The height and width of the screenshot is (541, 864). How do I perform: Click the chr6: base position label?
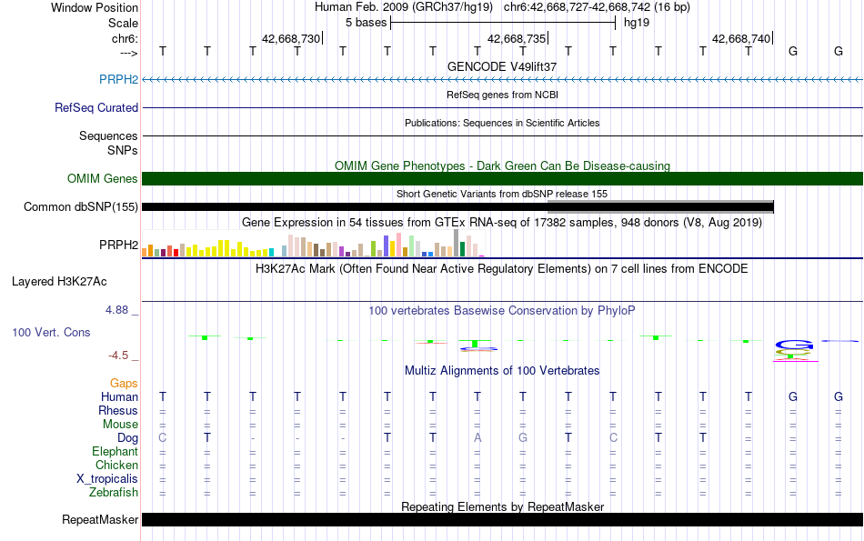coord(125,38)
